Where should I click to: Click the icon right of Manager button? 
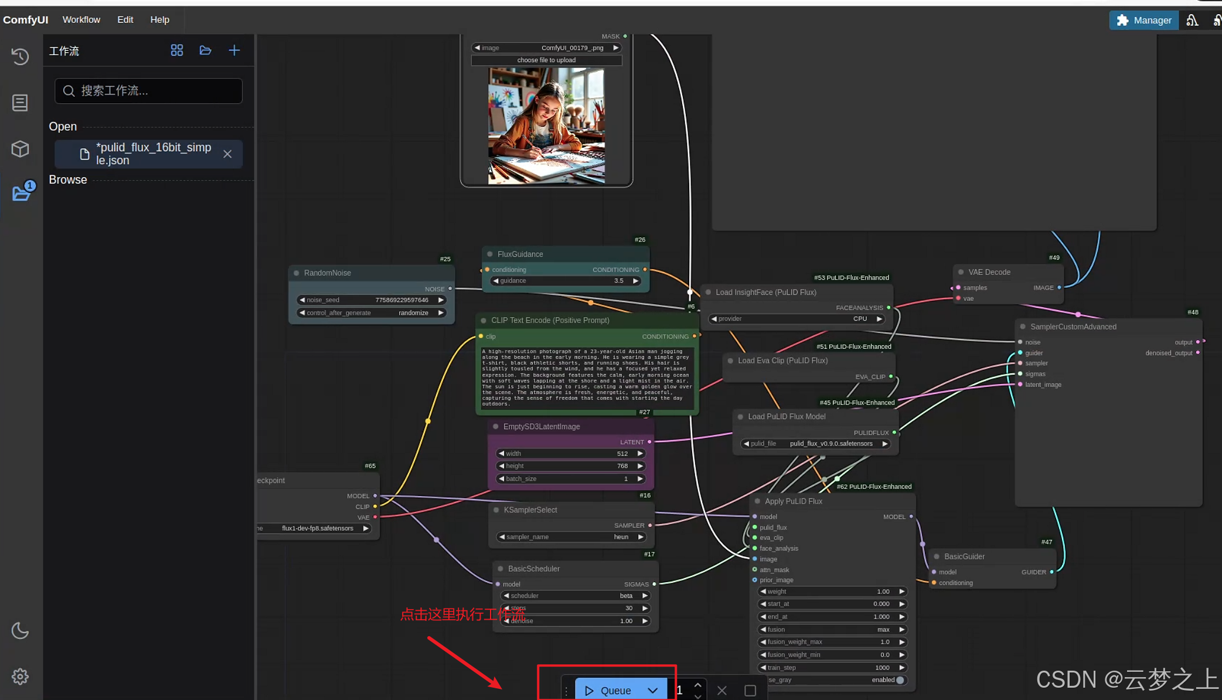coord(1192,20)
